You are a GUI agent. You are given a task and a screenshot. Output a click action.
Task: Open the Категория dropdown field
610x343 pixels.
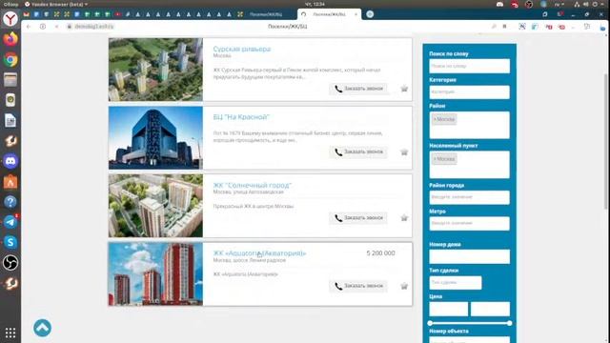pos(469,92)
